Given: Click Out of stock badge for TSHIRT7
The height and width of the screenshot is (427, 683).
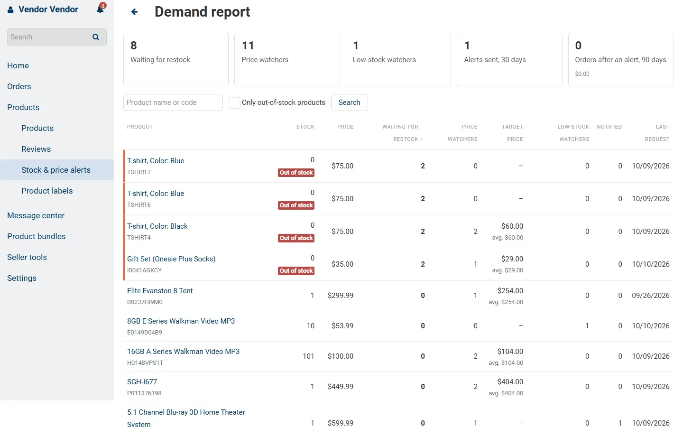Looking at the screenshot, I should (x=296, y=173).
